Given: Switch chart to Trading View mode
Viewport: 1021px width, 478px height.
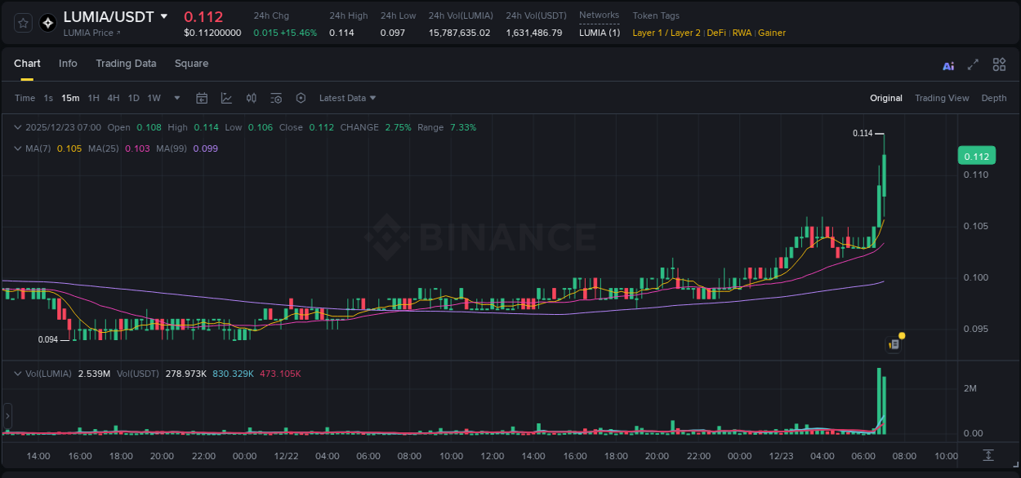Looking at the screenshot, I should [x=941, y=98].
